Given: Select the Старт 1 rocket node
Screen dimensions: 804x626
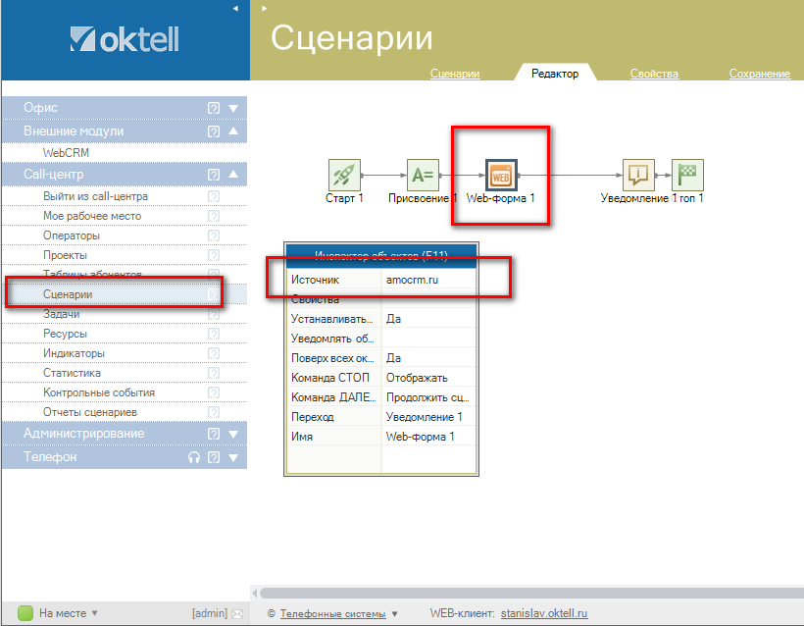Looking at the screenshot, I should point(344,176).
